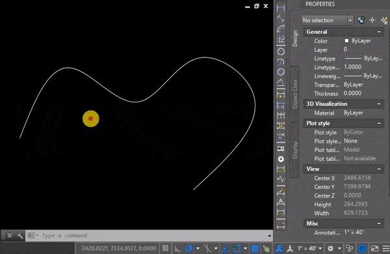The width and height of the screenshot is (390, 254).
Task: Select the Jogged radius dimension tool
Action: pos(281,62)
